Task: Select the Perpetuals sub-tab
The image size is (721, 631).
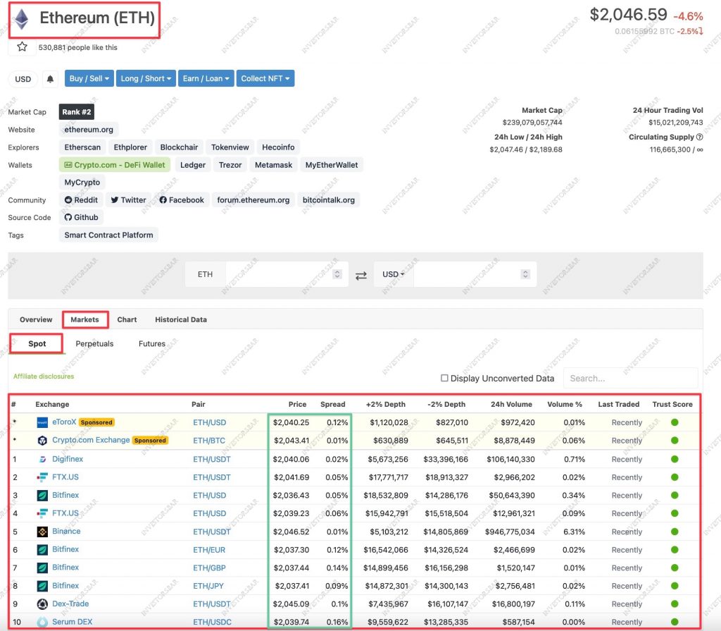Action: click(x=94, y=343)
